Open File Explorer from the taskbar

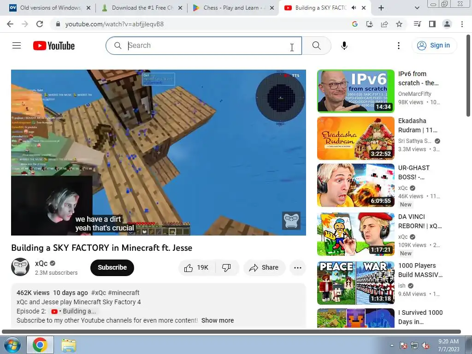click(69, 345)
